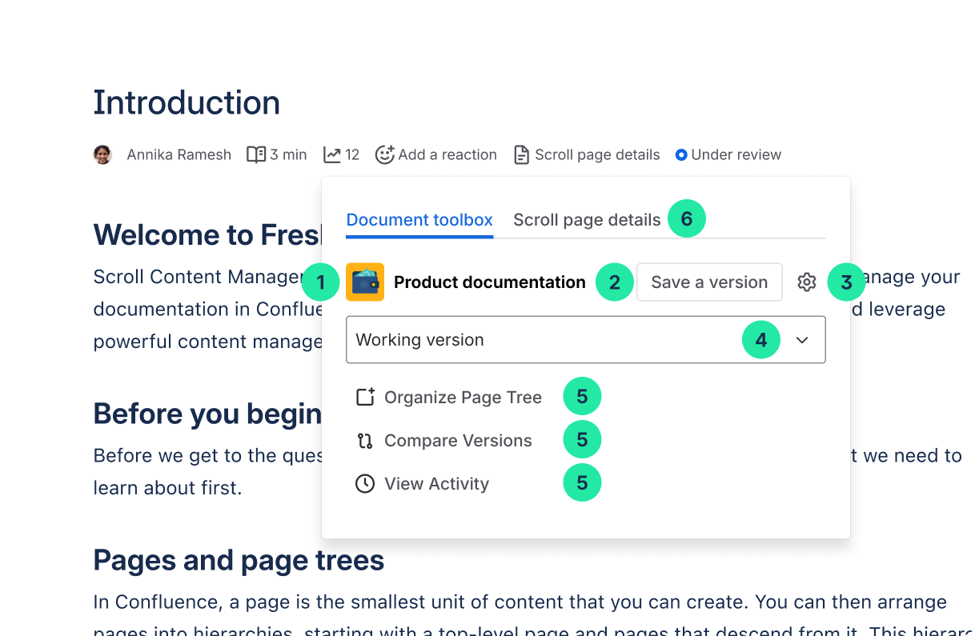Image resolution: width=979 pixels, height=636 pixels.
Task: Click the Compare Versions branch icon
Action: click(365, 441)
